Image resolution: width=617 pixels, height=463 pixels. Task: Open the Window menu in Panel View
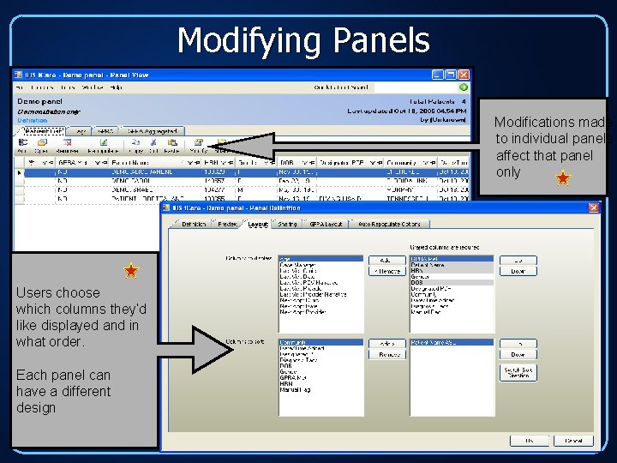point(93,87)
